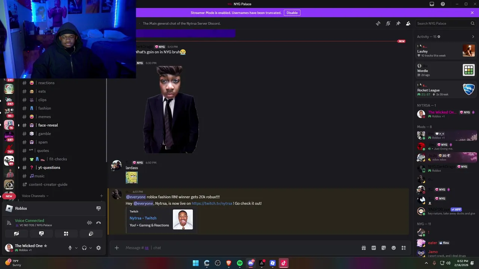
Task: Toggle camera on in voice panel
Action: [16, 234]
